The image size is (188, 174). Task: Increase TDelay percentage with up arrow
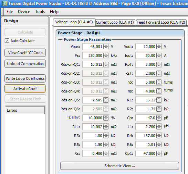pos(106,116)
